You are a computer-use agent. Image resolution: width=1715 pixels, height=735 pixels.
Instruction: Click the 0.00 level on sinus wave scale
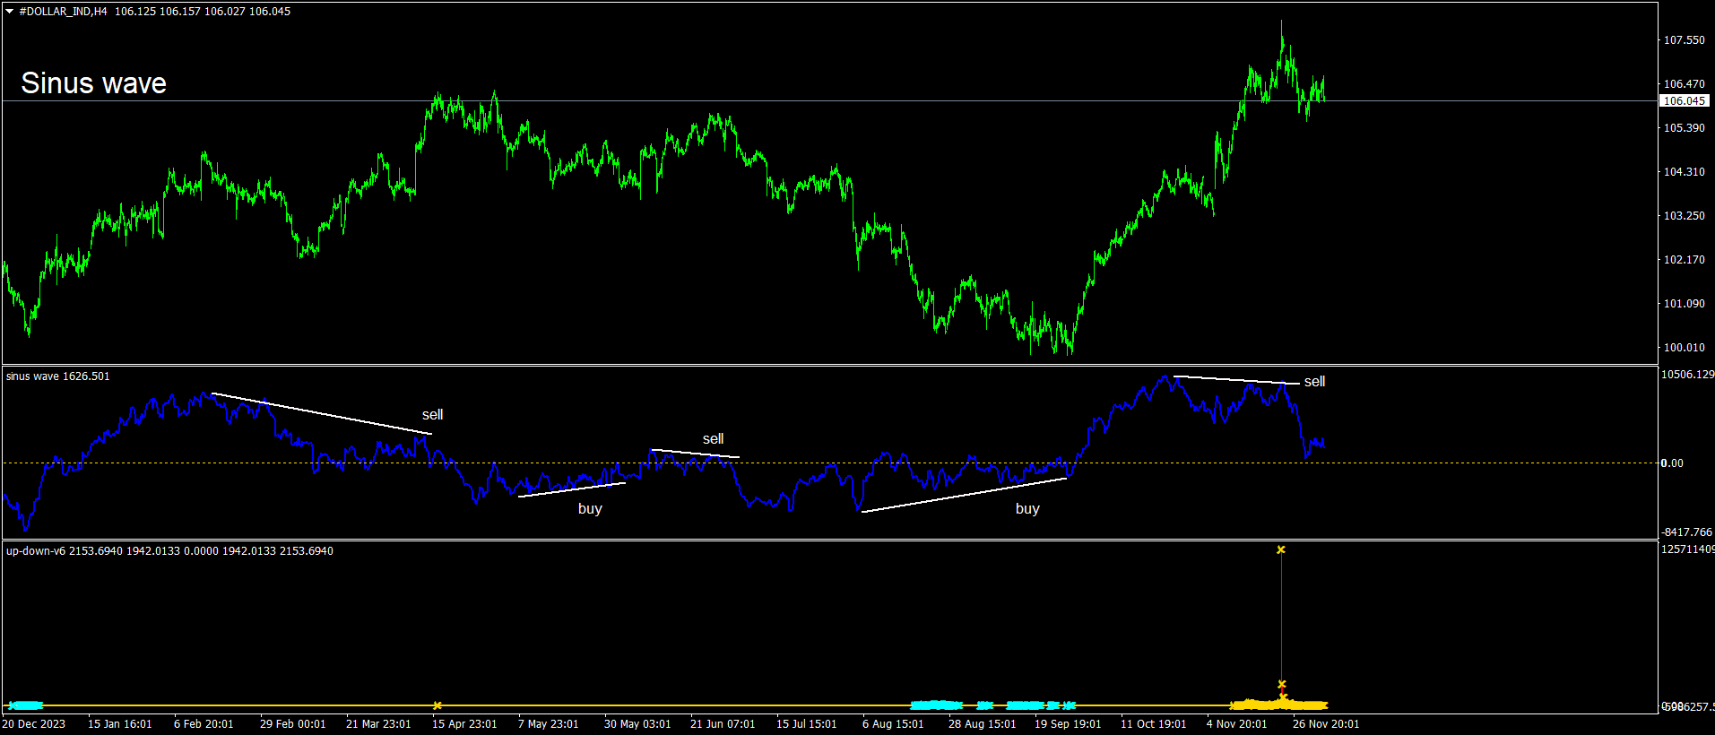(1672, 463)
